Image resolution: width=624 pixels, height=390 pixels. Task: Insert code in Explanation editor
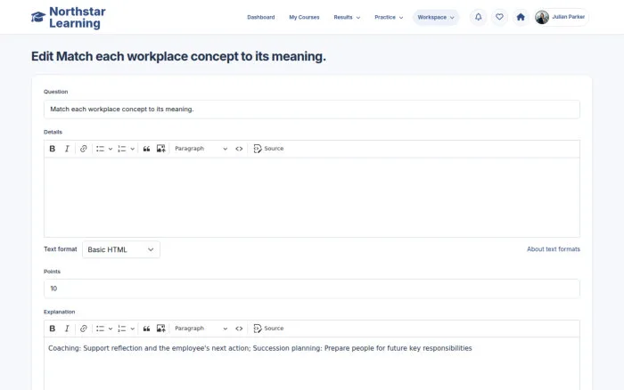(239, 329)
